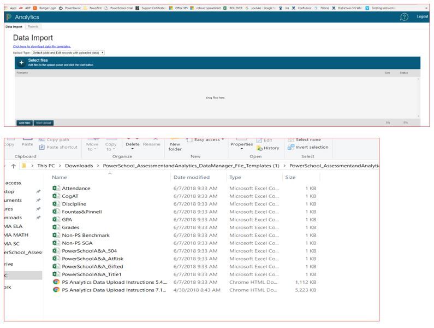The image size is (434, 328).
Task: Open the Creating Interventions bookmark
Action: 381,8
